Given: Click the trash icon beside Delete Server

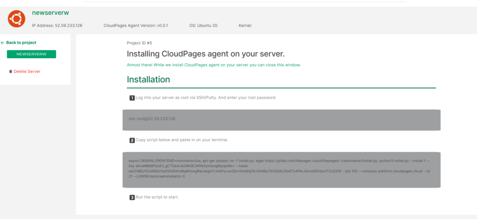Looking at the screenshot, I should tap(11, 71).
